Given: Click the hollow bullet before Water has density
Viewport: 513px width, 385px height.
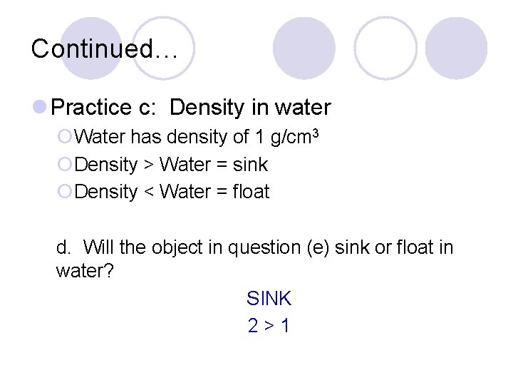Looking at the screenshot, I should pyautogui.click(x=65, y=136).
